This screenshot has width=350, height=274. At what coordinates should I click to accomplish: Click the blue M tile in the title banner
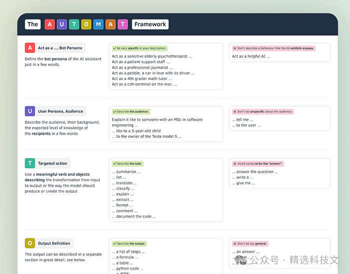coord(98,24)
